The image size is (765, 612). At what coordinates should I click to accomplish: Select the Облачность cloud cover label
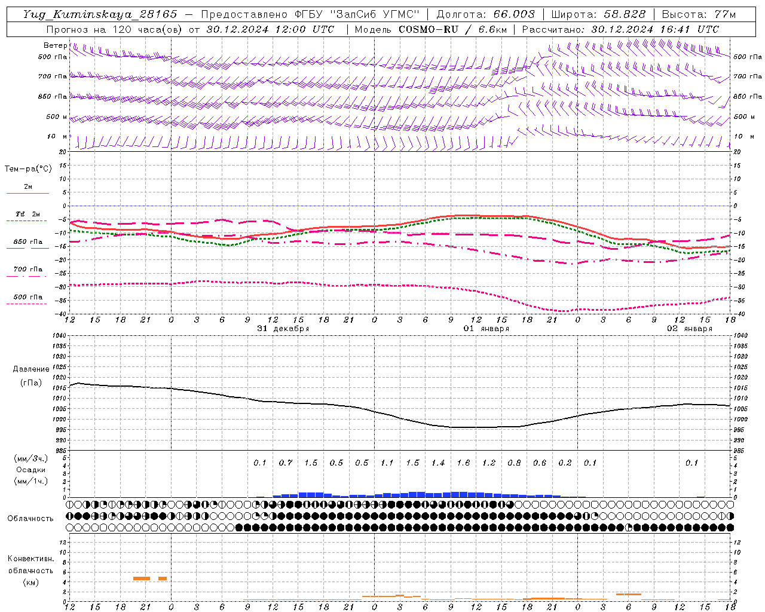(30, 518)
